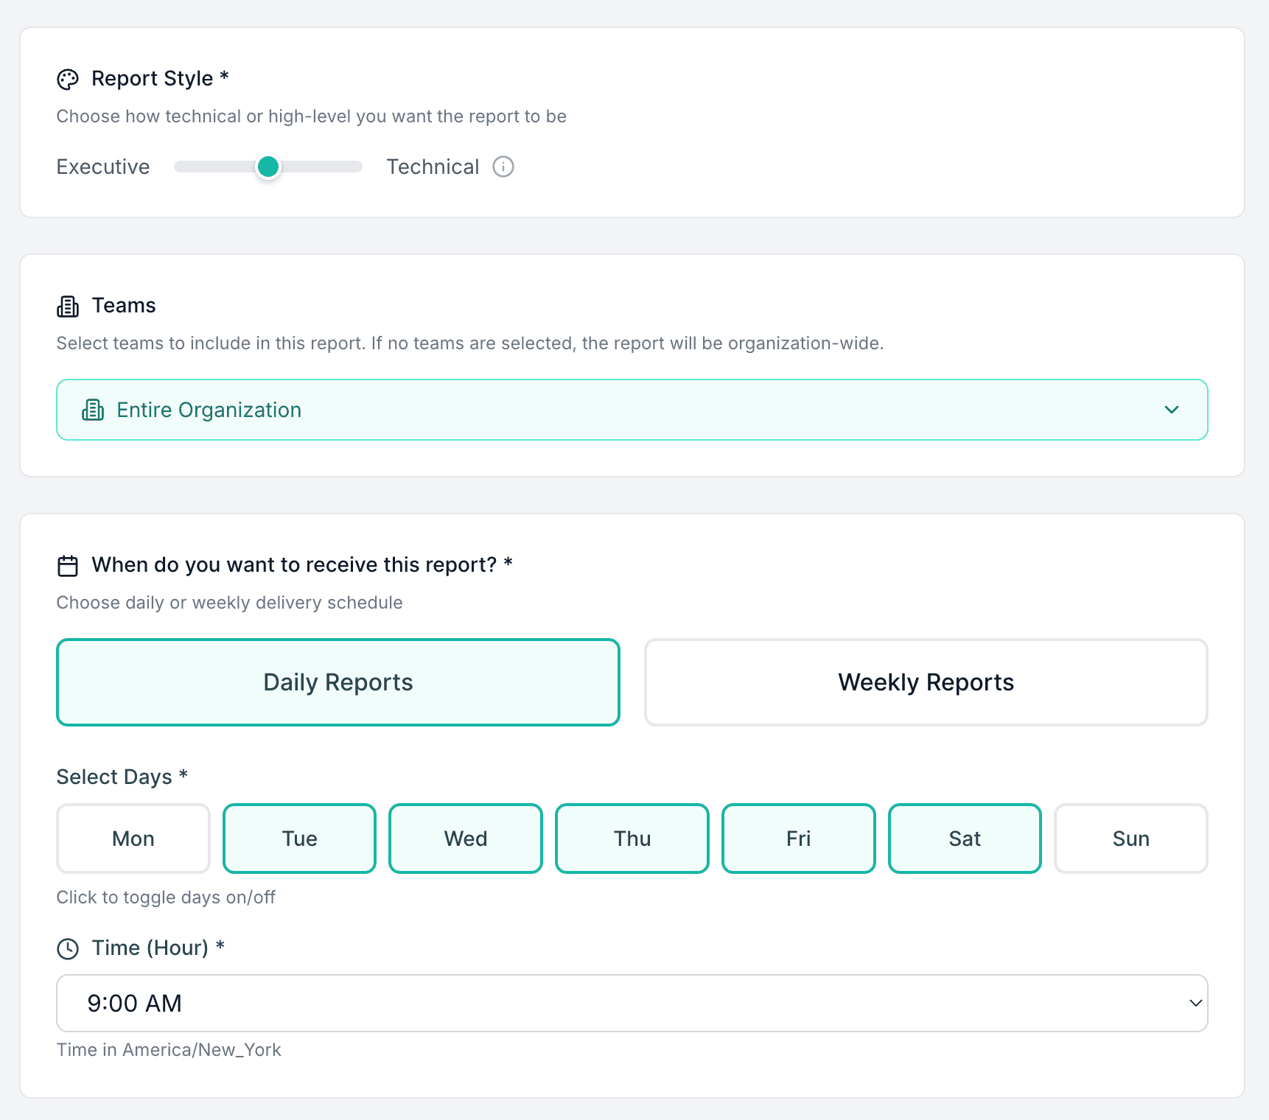Toggle Saturday off
Viewport: 1269px width, 1120px height.
965,839
